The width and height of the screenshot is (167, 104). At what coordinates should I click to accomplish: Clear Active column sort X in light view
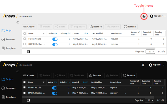click(x=57, y=34)
